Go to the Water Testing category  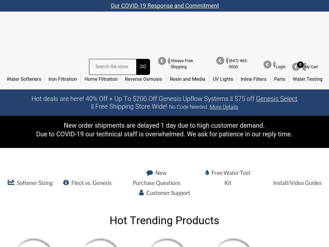(307, 79)
